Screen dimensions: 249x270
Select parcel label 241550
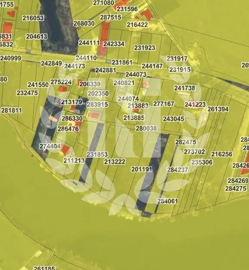38,85
